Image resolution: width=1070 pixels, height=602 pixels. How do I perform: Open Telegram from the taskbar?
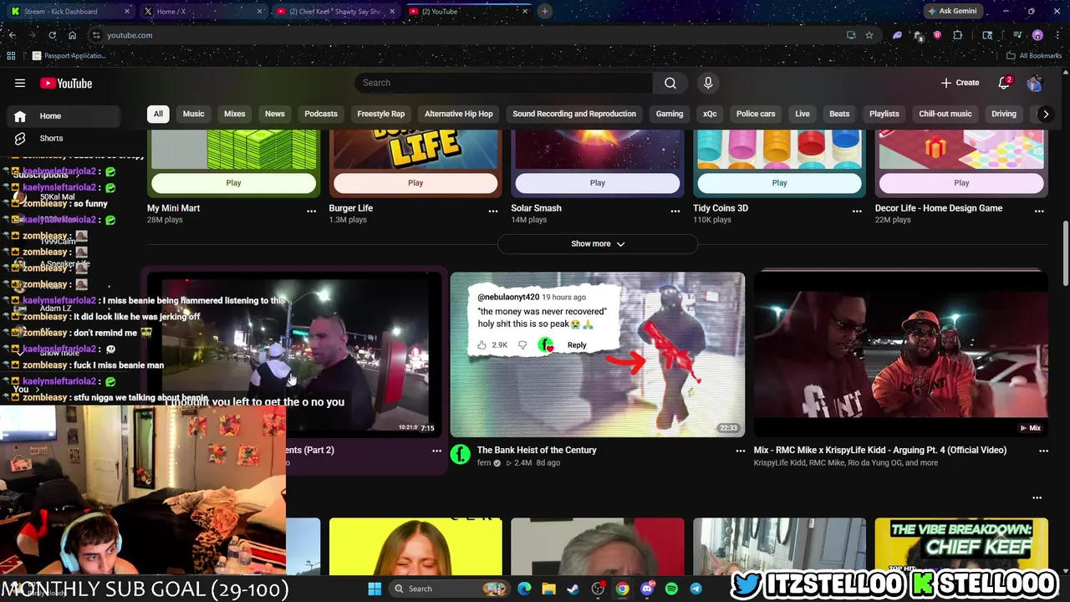pyautogui.click(x=695, y=589)
